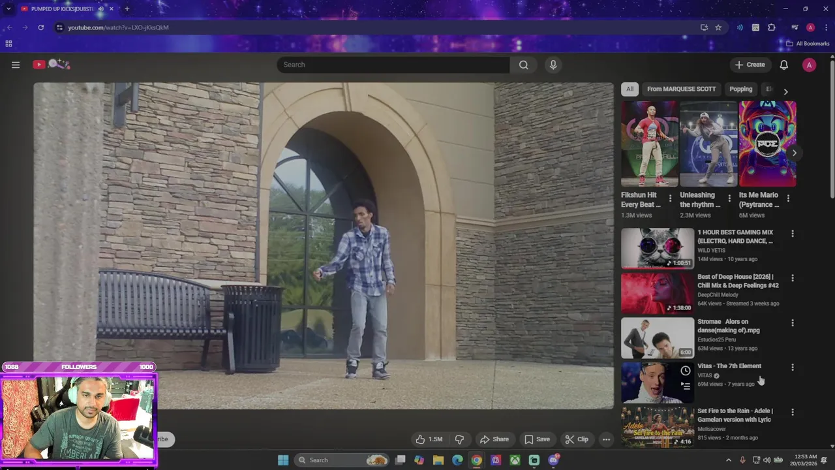
Task: Show hidden system tray icons
Action: (x=729, y=460)
